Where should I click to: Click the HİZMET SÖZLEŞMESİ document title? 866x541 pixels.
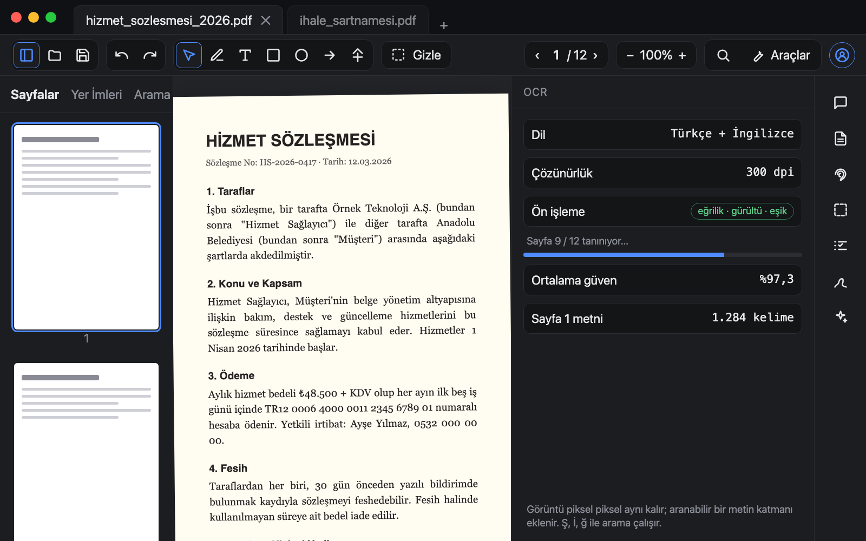coord(291,140)
